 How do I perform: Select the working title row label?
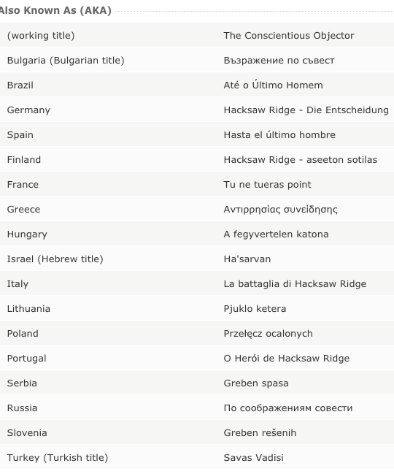point(41,35)
